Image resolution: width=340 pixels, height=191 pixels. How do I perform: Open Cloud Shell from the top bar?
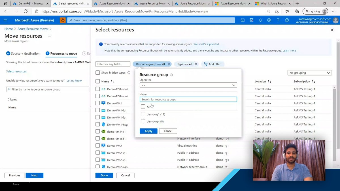[243, 20]
